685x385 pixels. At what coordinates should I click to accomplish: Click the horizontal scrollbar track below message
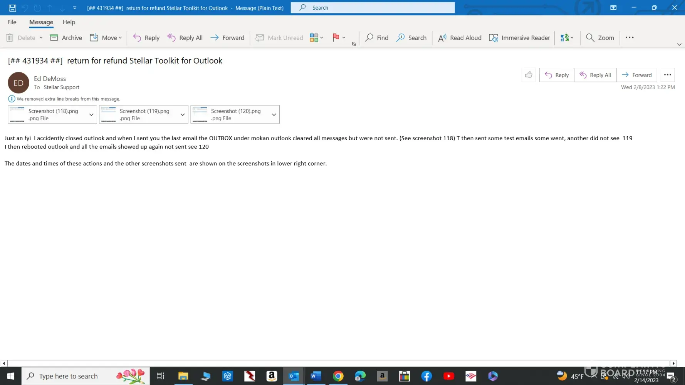[338, 363]
